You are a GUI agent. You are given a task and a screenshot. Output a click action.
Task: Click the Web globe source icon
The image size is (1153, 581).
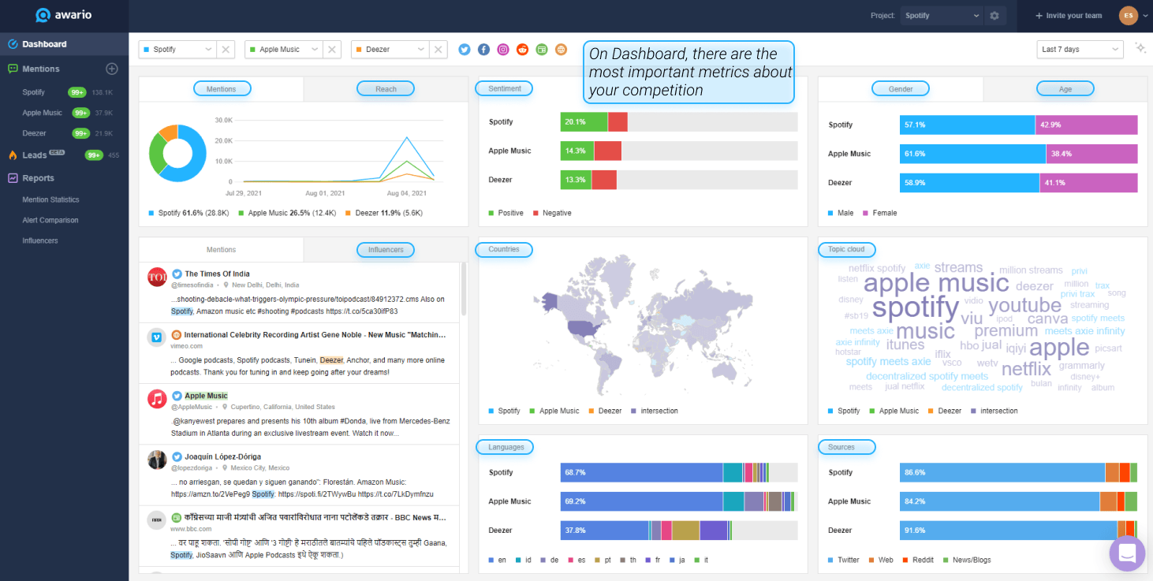click(x=561, y=49)
